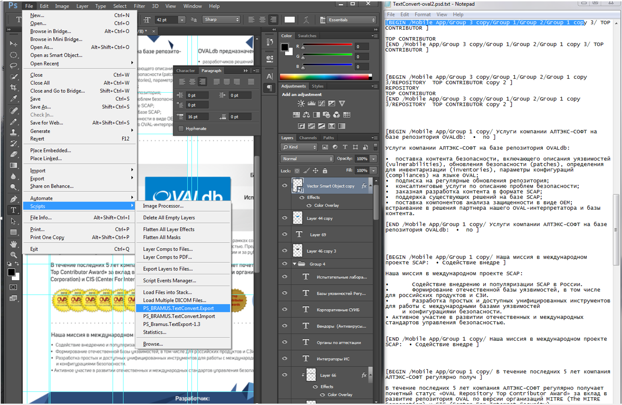Click the warp text icon in options bar

[x=306, y=19]
